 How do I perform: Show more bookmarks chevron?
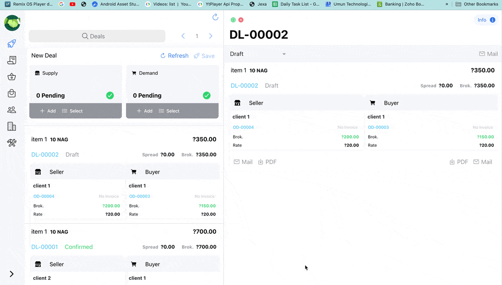pyautogui.click(x=447, y=4)
